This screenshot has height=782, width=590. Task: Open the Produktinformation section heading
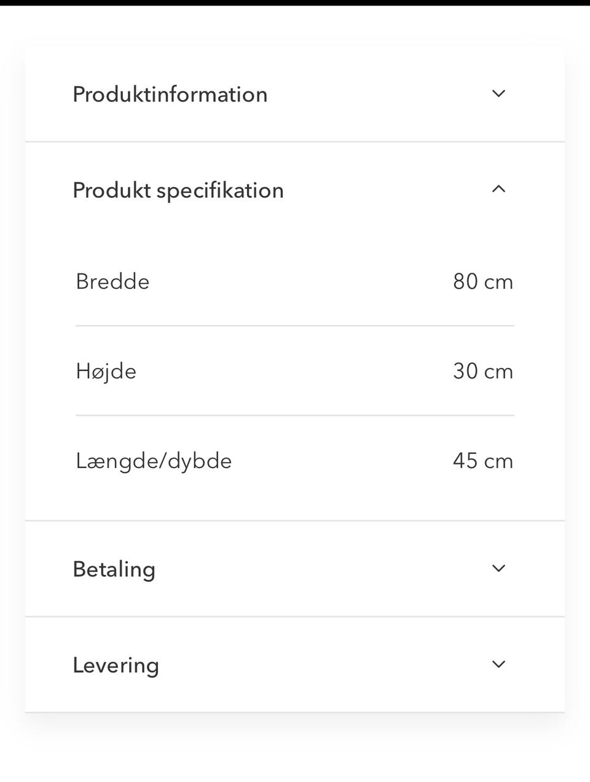pos(170,95)
